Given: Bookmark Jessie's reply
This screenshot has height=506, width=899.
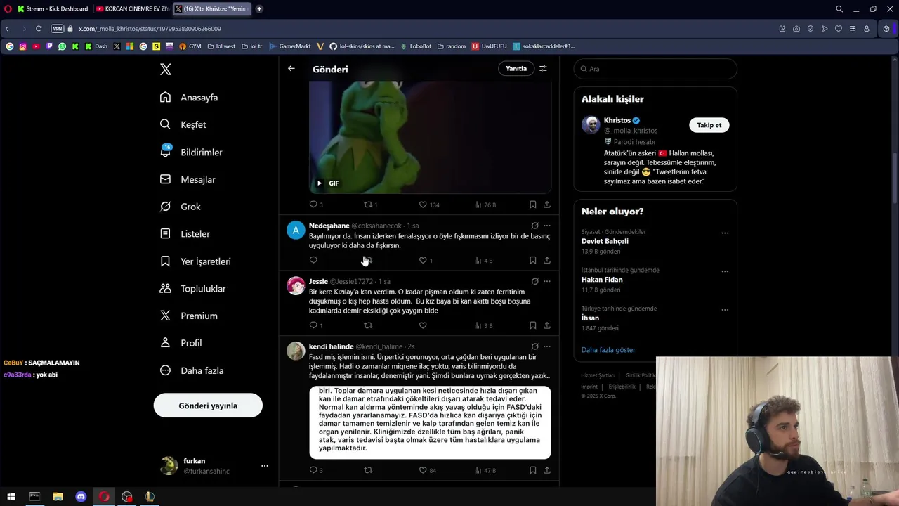Looking at the screenshot, I should click(532, 325).
